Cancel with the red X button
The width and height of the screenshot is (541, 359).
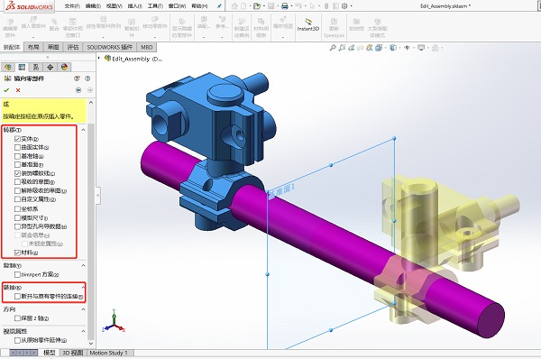18,90
